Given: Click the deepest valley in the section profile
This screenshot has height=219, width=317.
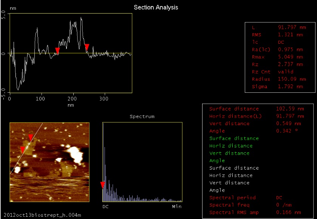Looking at the screenshot, I should tap(18, 89).
